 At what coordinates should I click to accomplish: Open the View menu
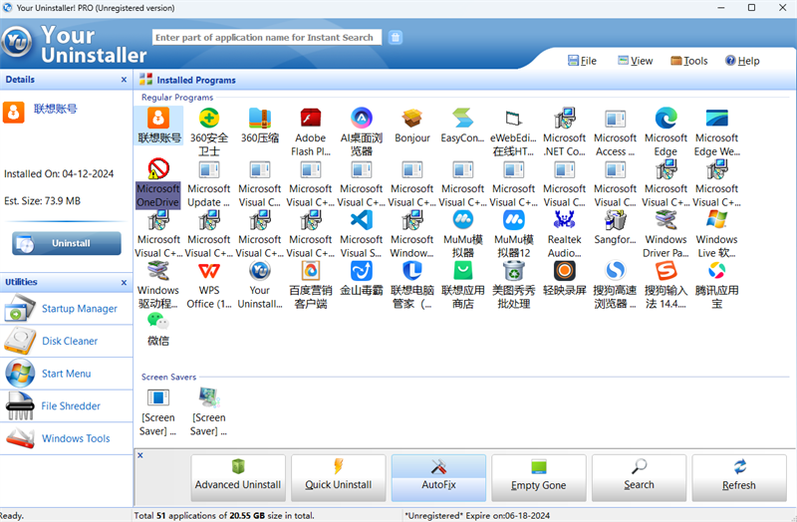click(x=636, y=61)
